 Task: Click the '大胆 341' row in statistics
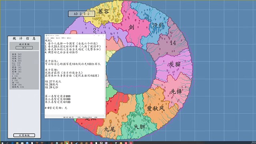click(x=17, y=56)
